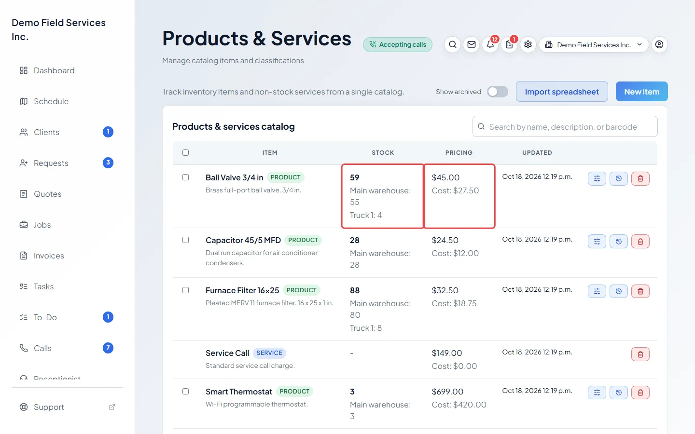Open Jobs in the sidebar
The height and width of the screenshot is (434, 695).
(68, 225)
